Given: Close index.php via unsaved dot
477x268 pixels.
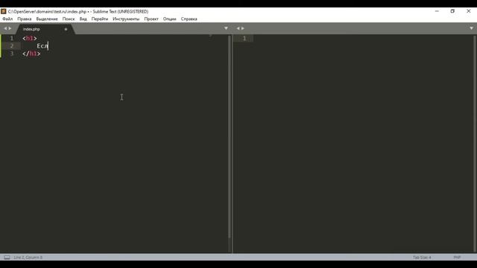Looking at the screenshot, I should 66,29.
